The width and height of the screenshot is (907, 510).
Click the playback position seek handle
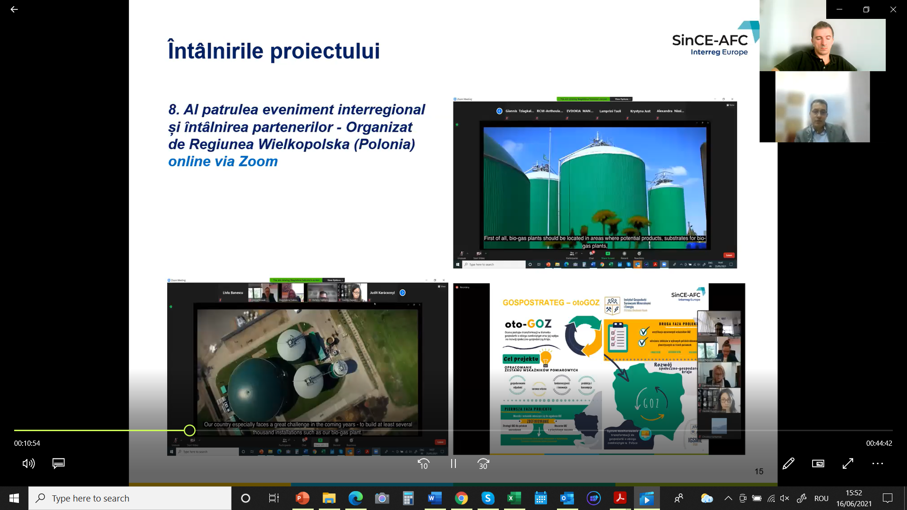coord(189,430)
